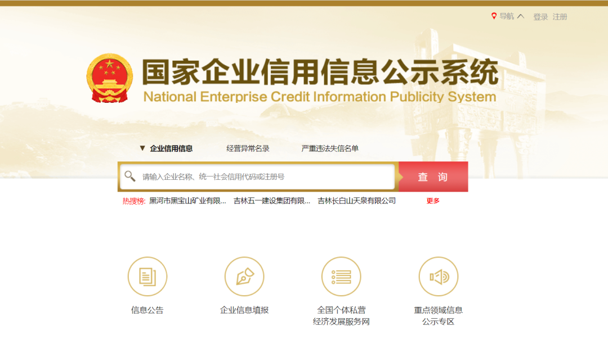608x353 pixels.
Task: Click the 信息公告 document icon
Action: coord(147,277)
